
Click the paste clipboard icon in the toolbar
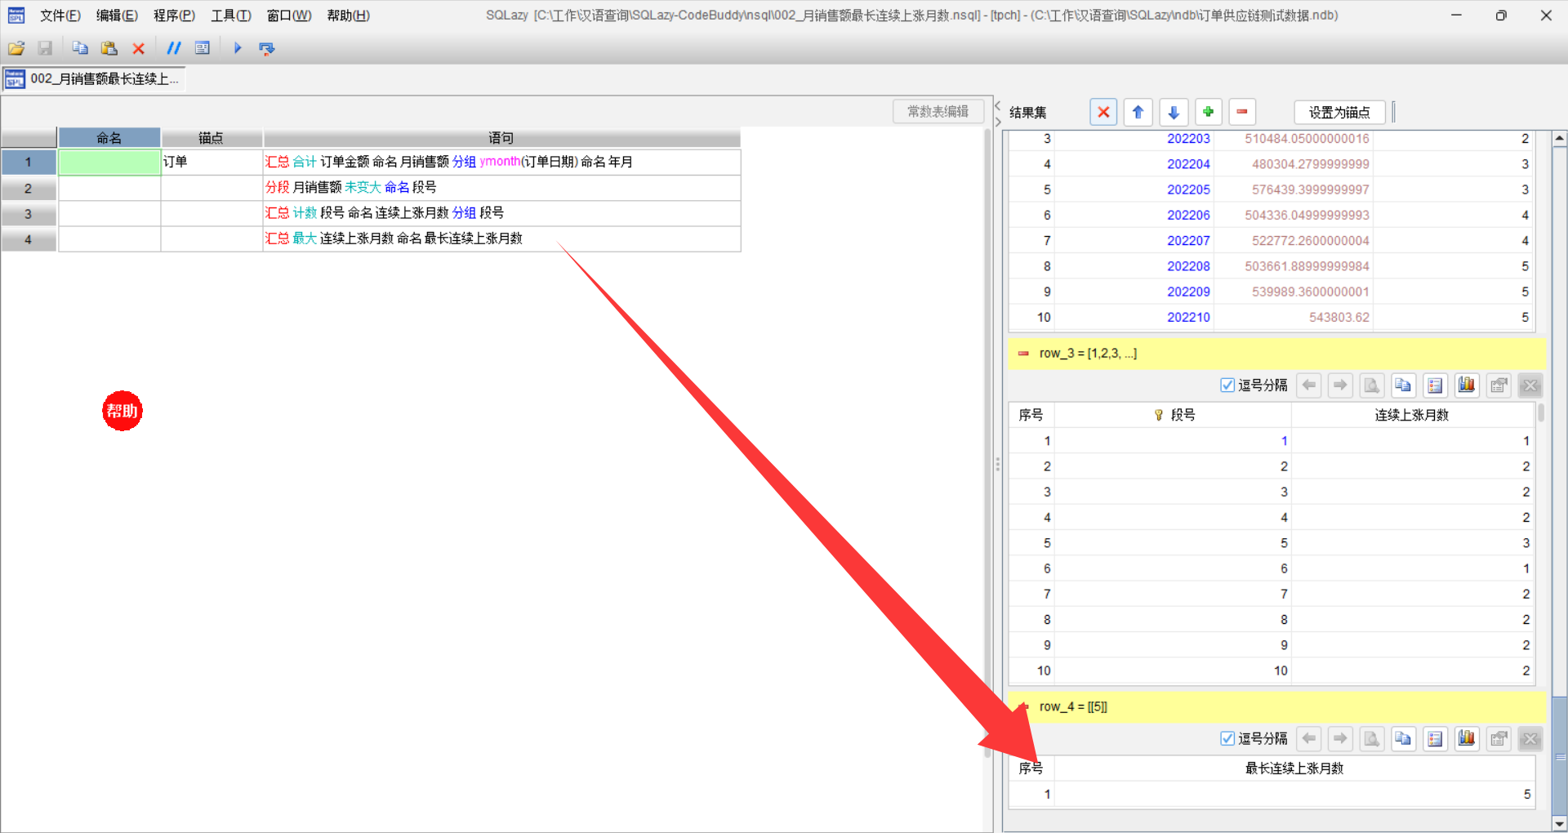[109, 48]
